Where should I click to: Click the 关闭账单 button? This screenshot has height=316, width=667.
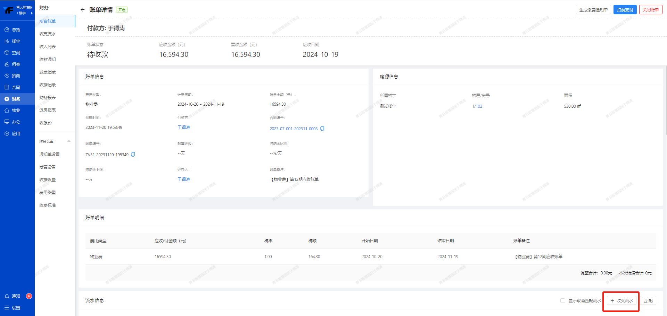tap(650, 10)
